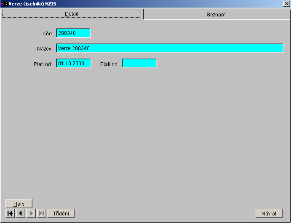The width and height of the screenshot is (291, 223).
Task: Focus the Název field with Verze 200340
Action: (x=169, y=48)
